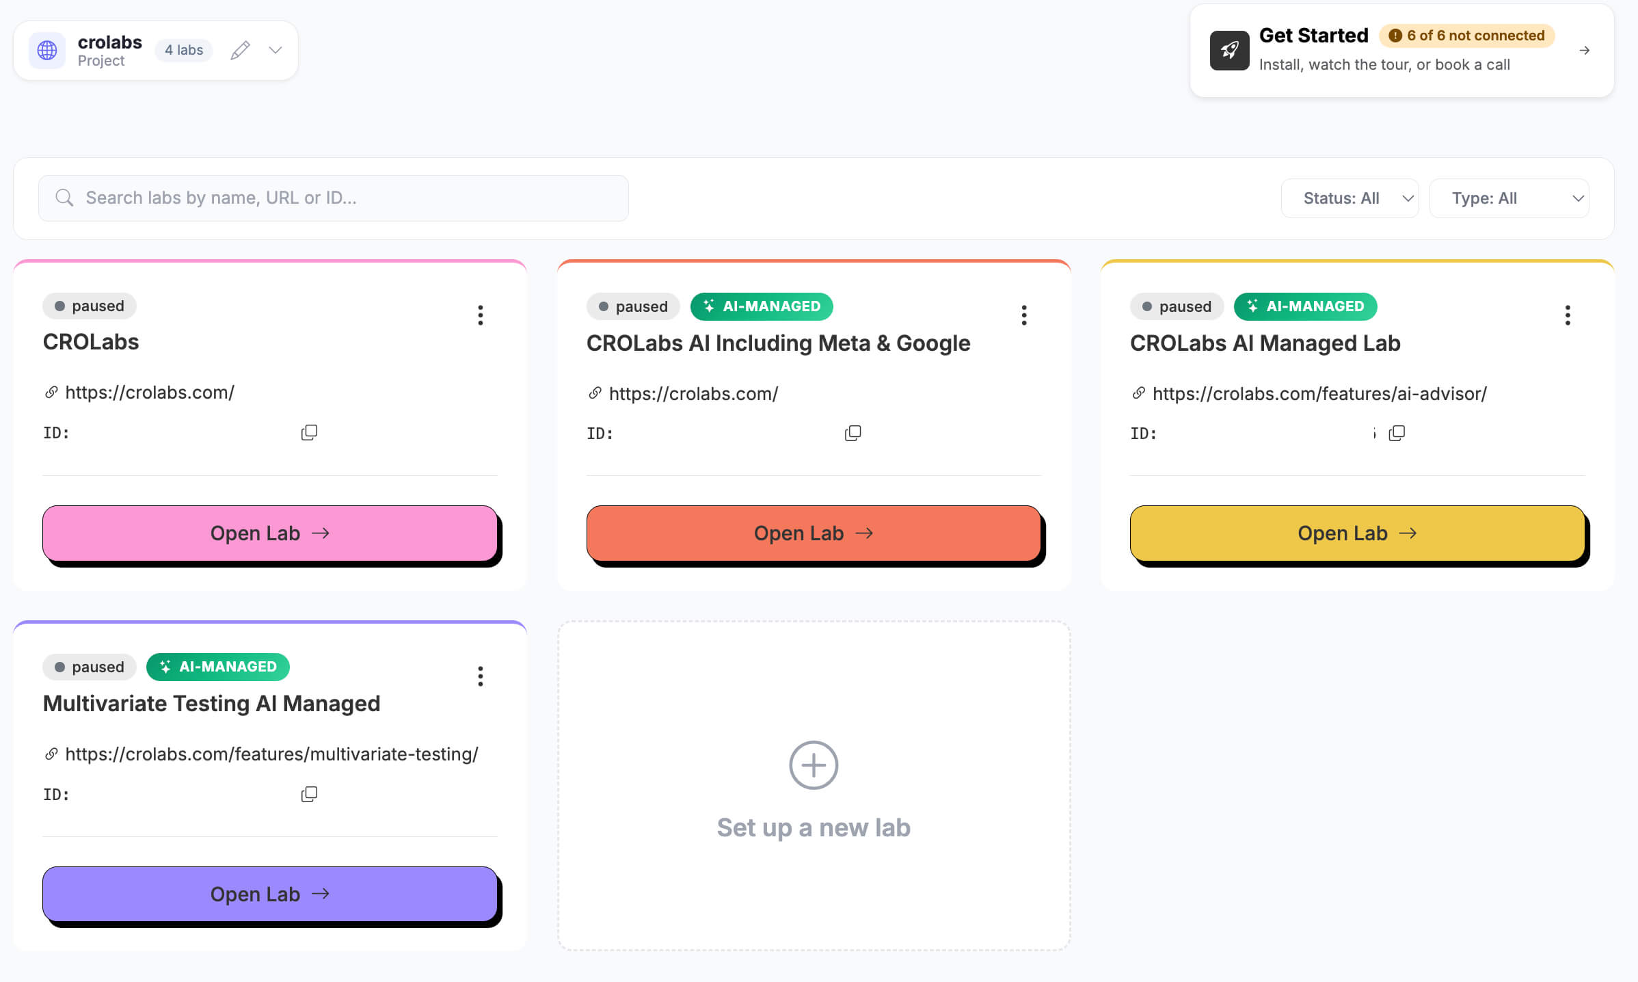Click the 6 of 6 not connected badge

[1466, 36]
